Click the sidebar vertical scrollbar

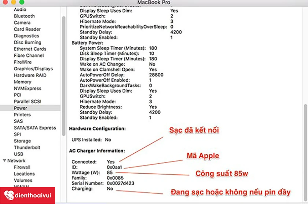(x=63, y=76)
